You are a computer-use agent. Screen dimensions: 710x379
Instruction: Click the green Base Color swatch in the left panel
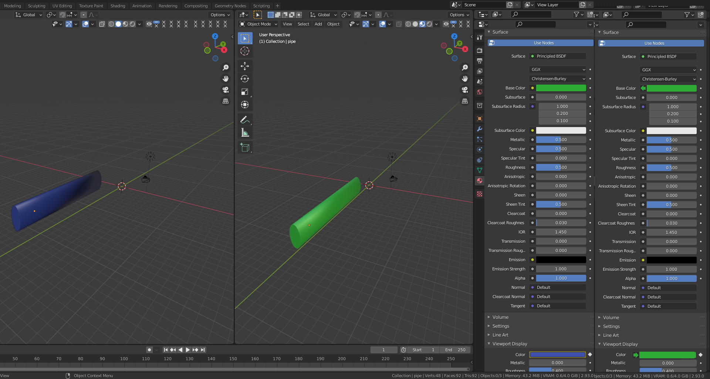(x=561, y=88)
